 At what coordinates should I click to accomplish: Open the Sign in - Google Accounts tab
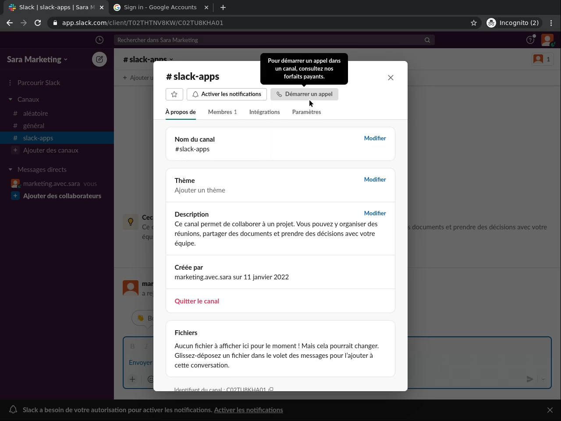(160, 7)
